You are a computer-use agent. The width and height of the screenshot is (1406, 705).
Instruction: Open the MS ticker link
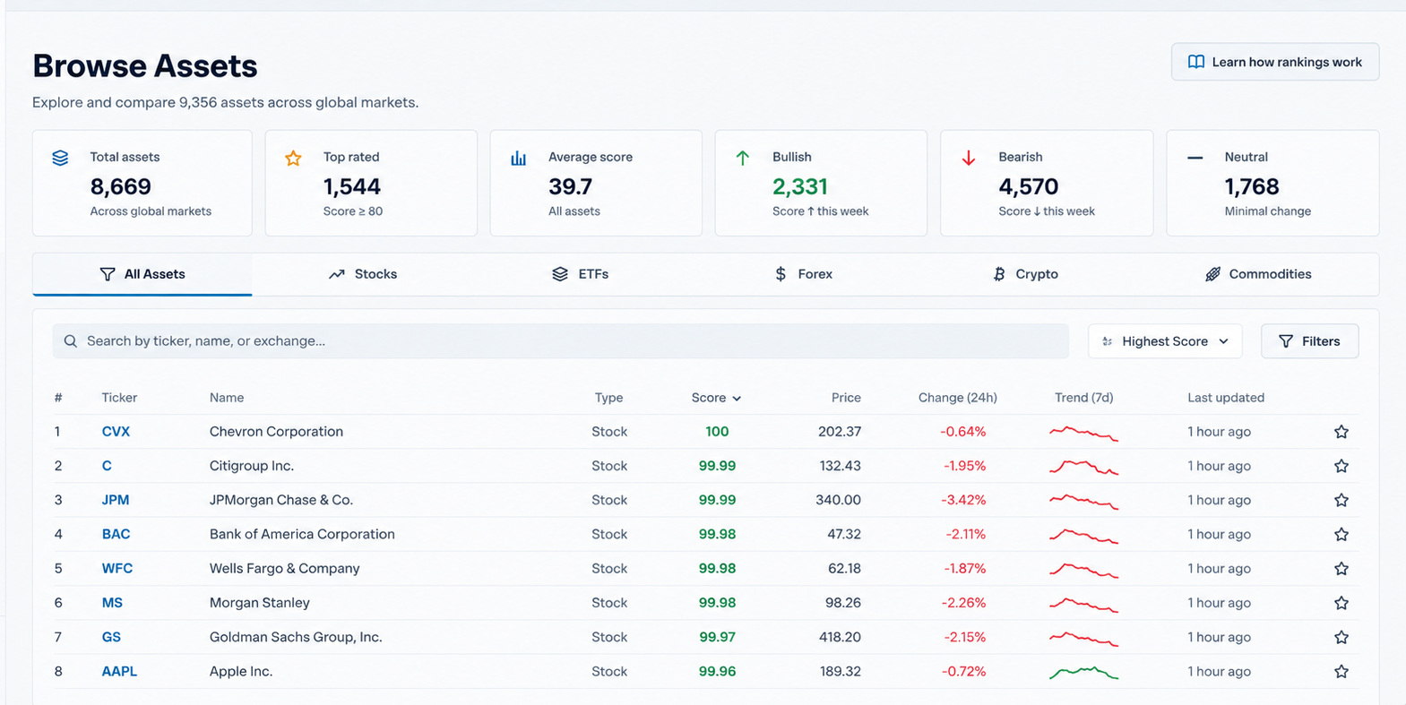point(112,603)
